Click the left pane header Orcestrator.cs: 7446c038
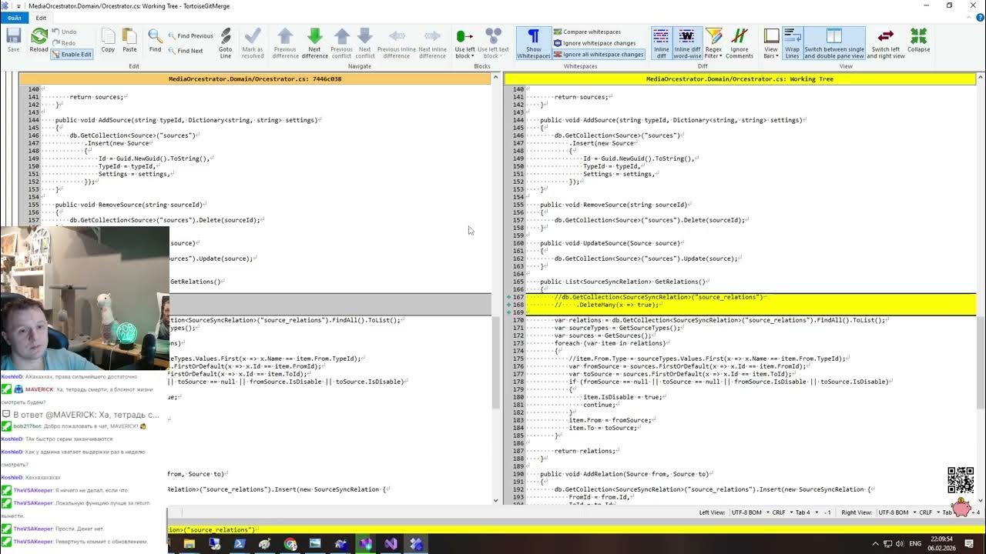This screenshot has height=554, width=986. (255, 78)
